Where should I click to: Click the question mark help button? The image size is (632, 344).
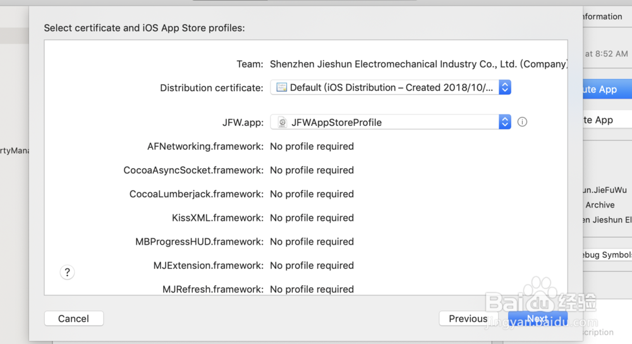(68, 272)
